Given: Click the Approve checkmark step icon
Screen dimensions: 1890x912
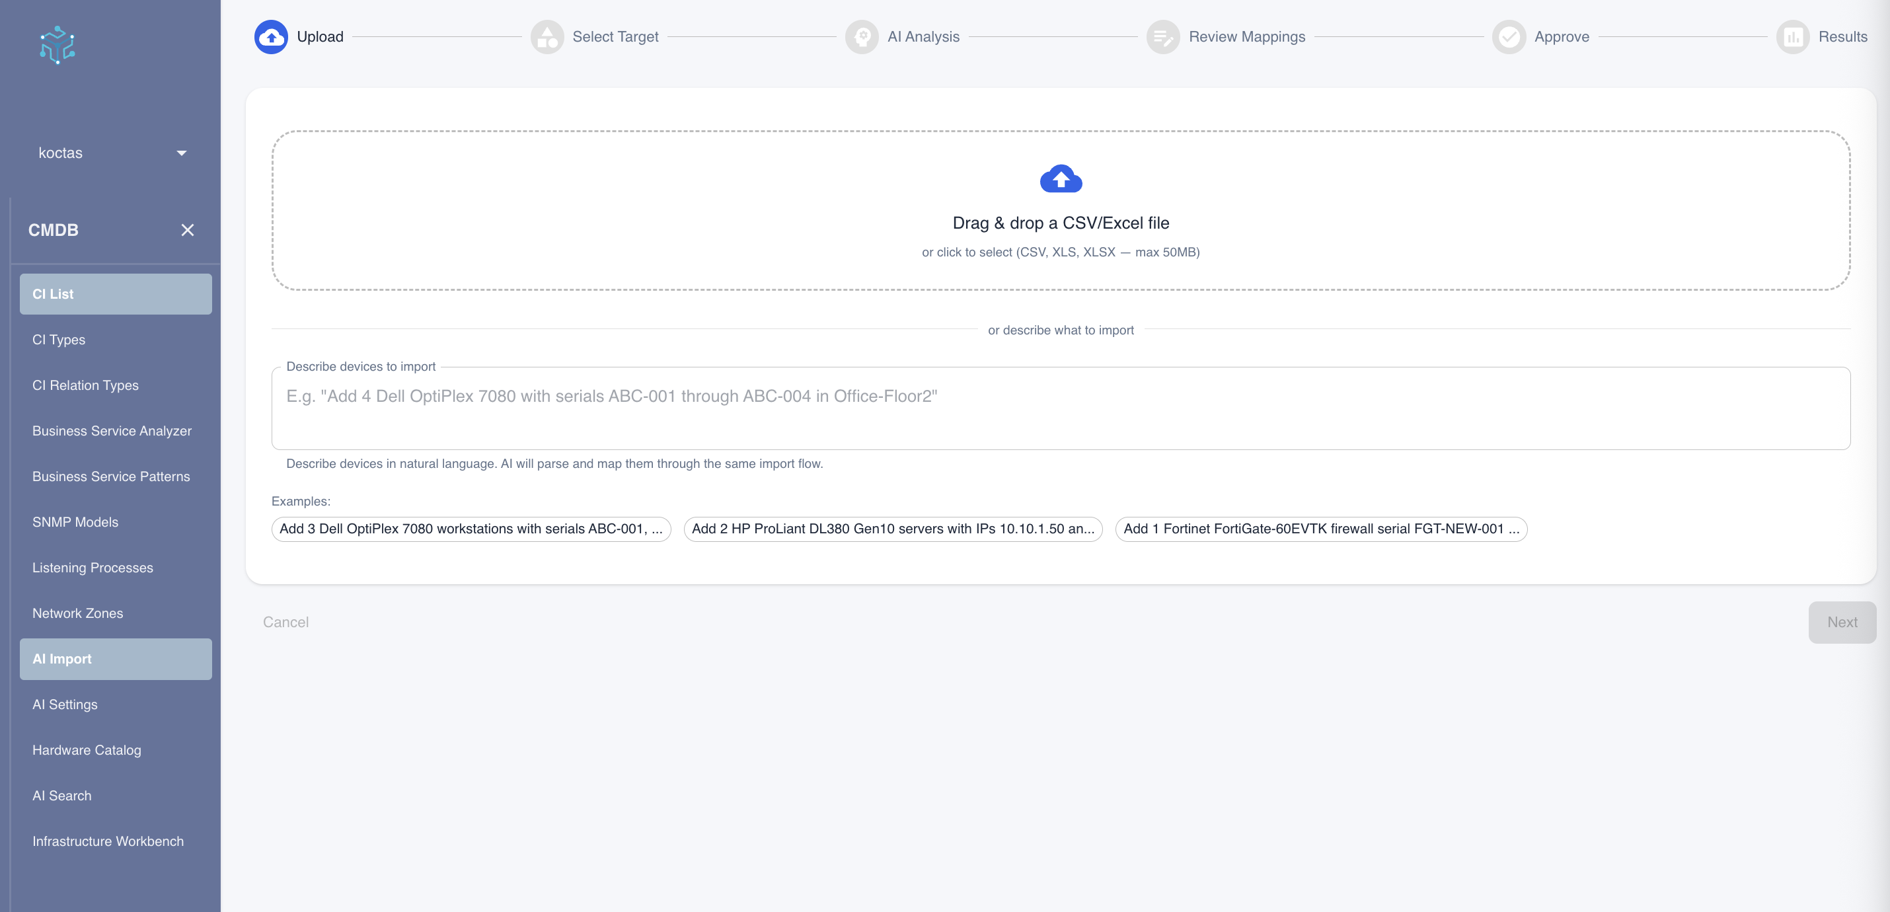Looking at the screenshot, I should 1509,37.
